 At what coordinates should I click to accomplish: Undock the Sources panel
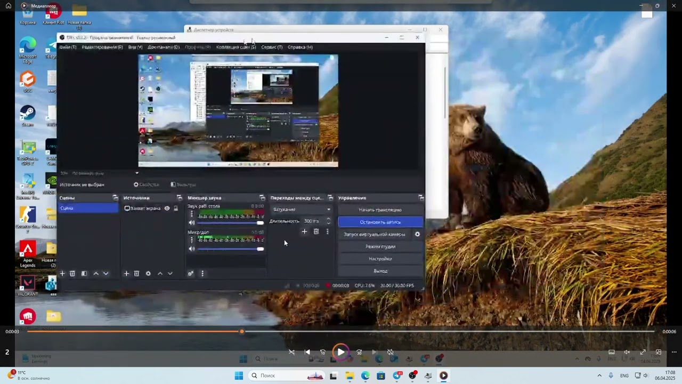point(179,198)
